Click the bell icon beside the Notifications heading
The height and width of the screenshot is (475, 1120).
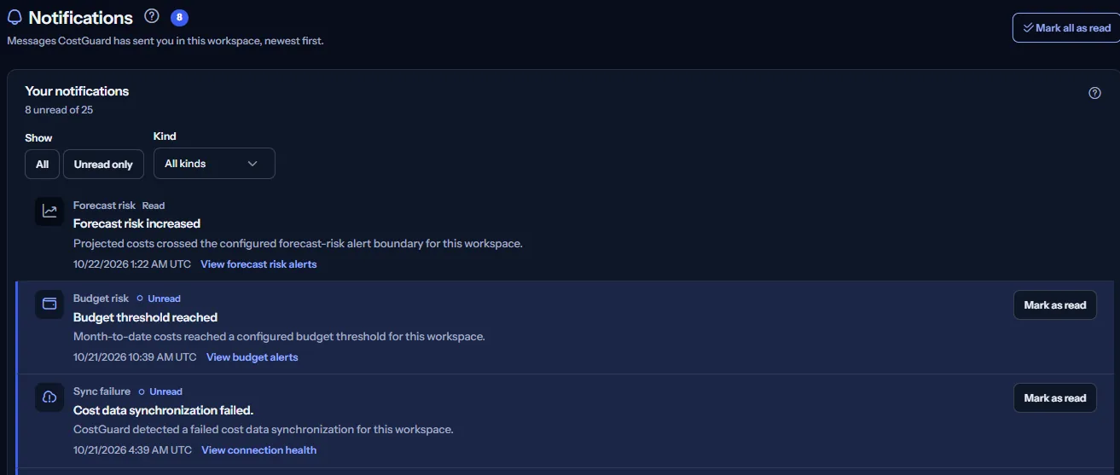point(15,18)
